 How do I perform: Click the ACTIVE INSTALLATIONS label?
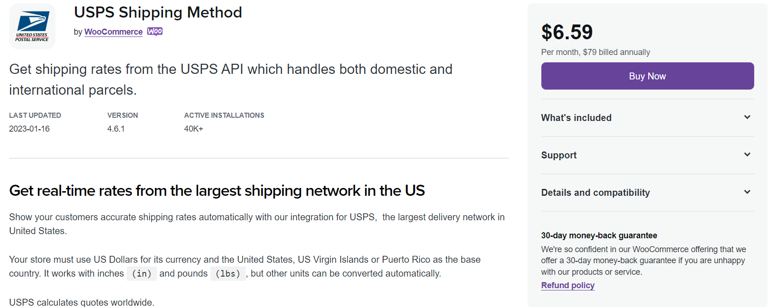click(x=224, y=115)
